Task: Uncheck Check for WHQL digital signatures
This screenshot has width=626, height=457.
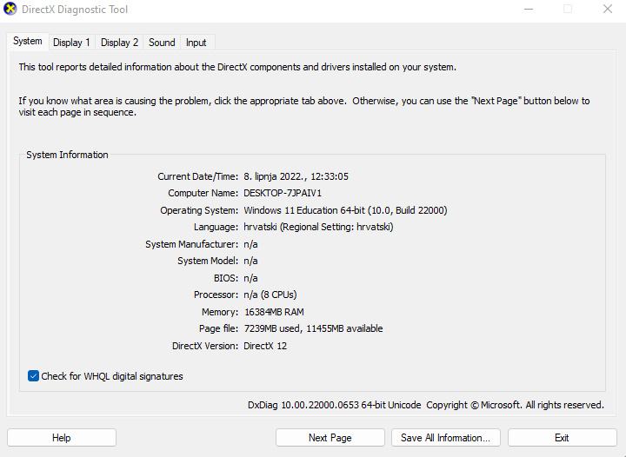Action: point(33,376)
